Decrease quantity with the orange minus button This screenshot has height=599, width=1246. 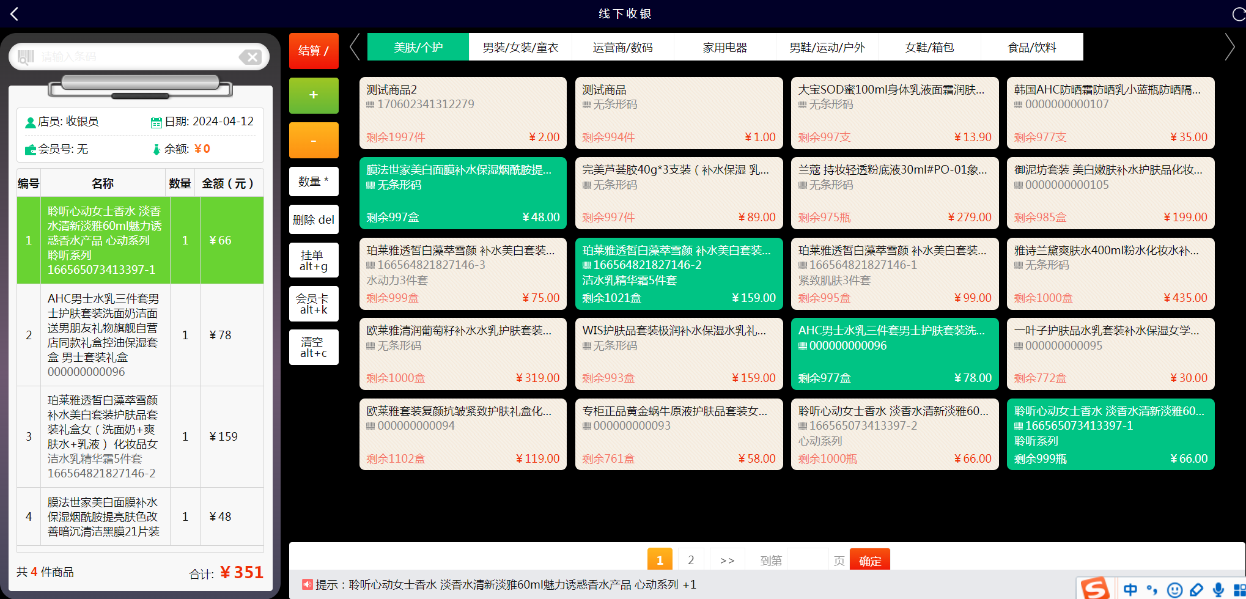314,140
